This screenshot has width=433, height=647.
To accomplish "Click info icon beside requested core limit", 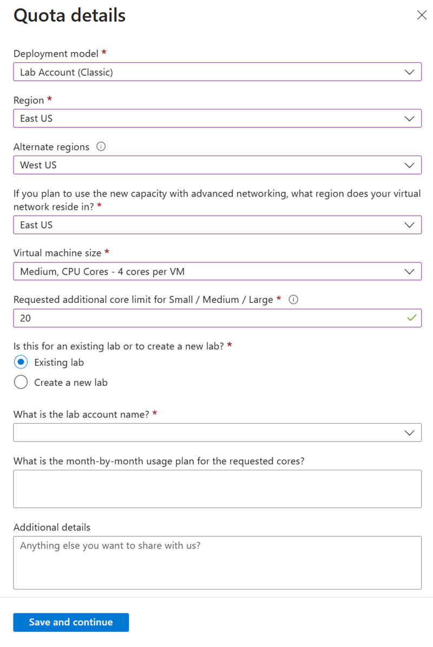I will (293, 300).
